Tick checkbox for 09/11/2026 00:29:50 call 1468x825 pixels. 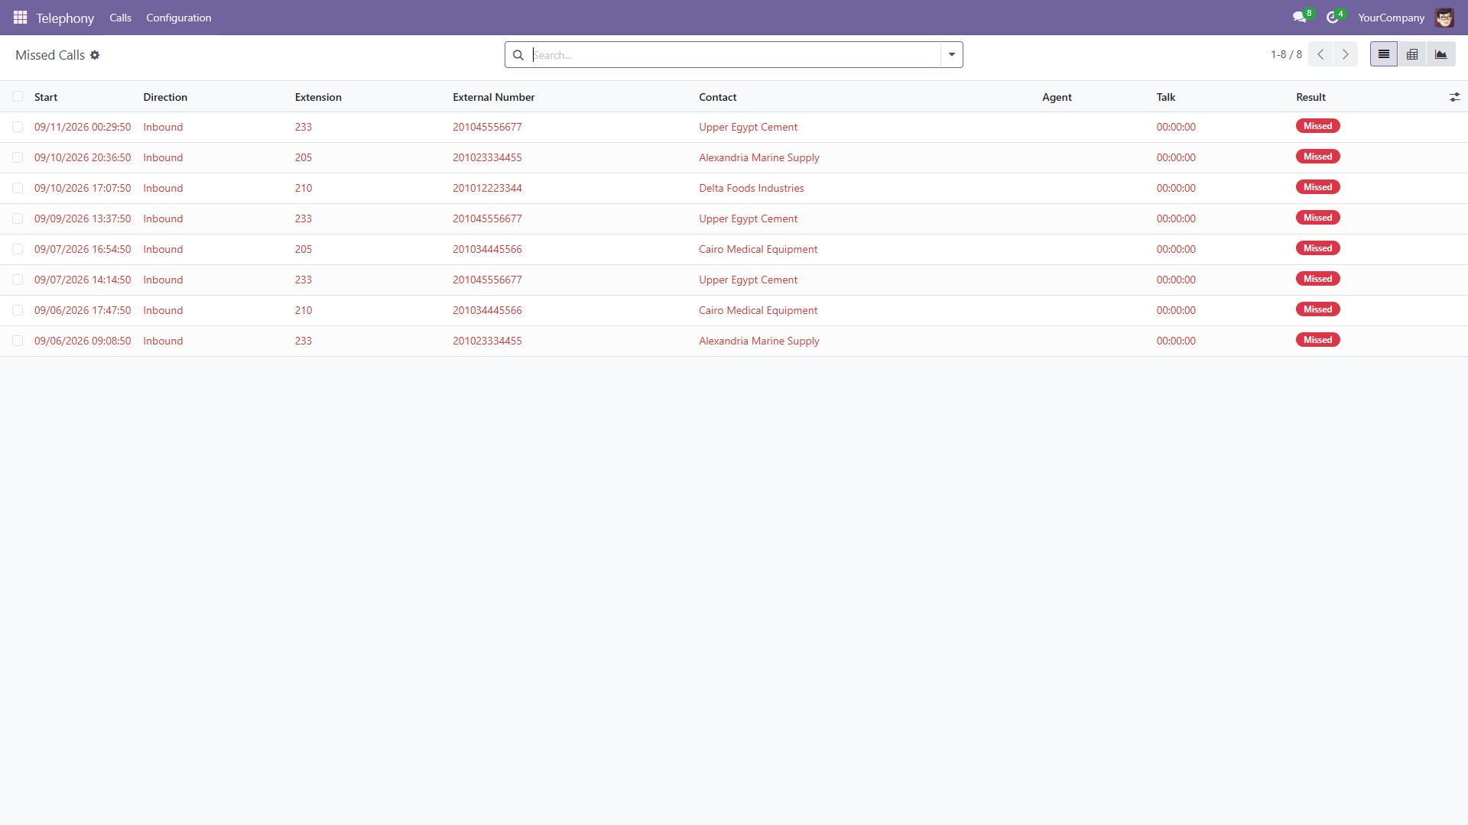[x=18, y=127]
